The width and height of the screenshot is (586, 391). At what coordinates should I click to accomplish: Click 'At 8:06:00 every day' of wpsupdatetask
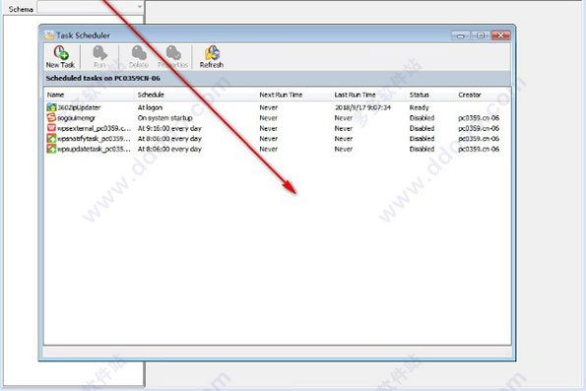point(169,149)
